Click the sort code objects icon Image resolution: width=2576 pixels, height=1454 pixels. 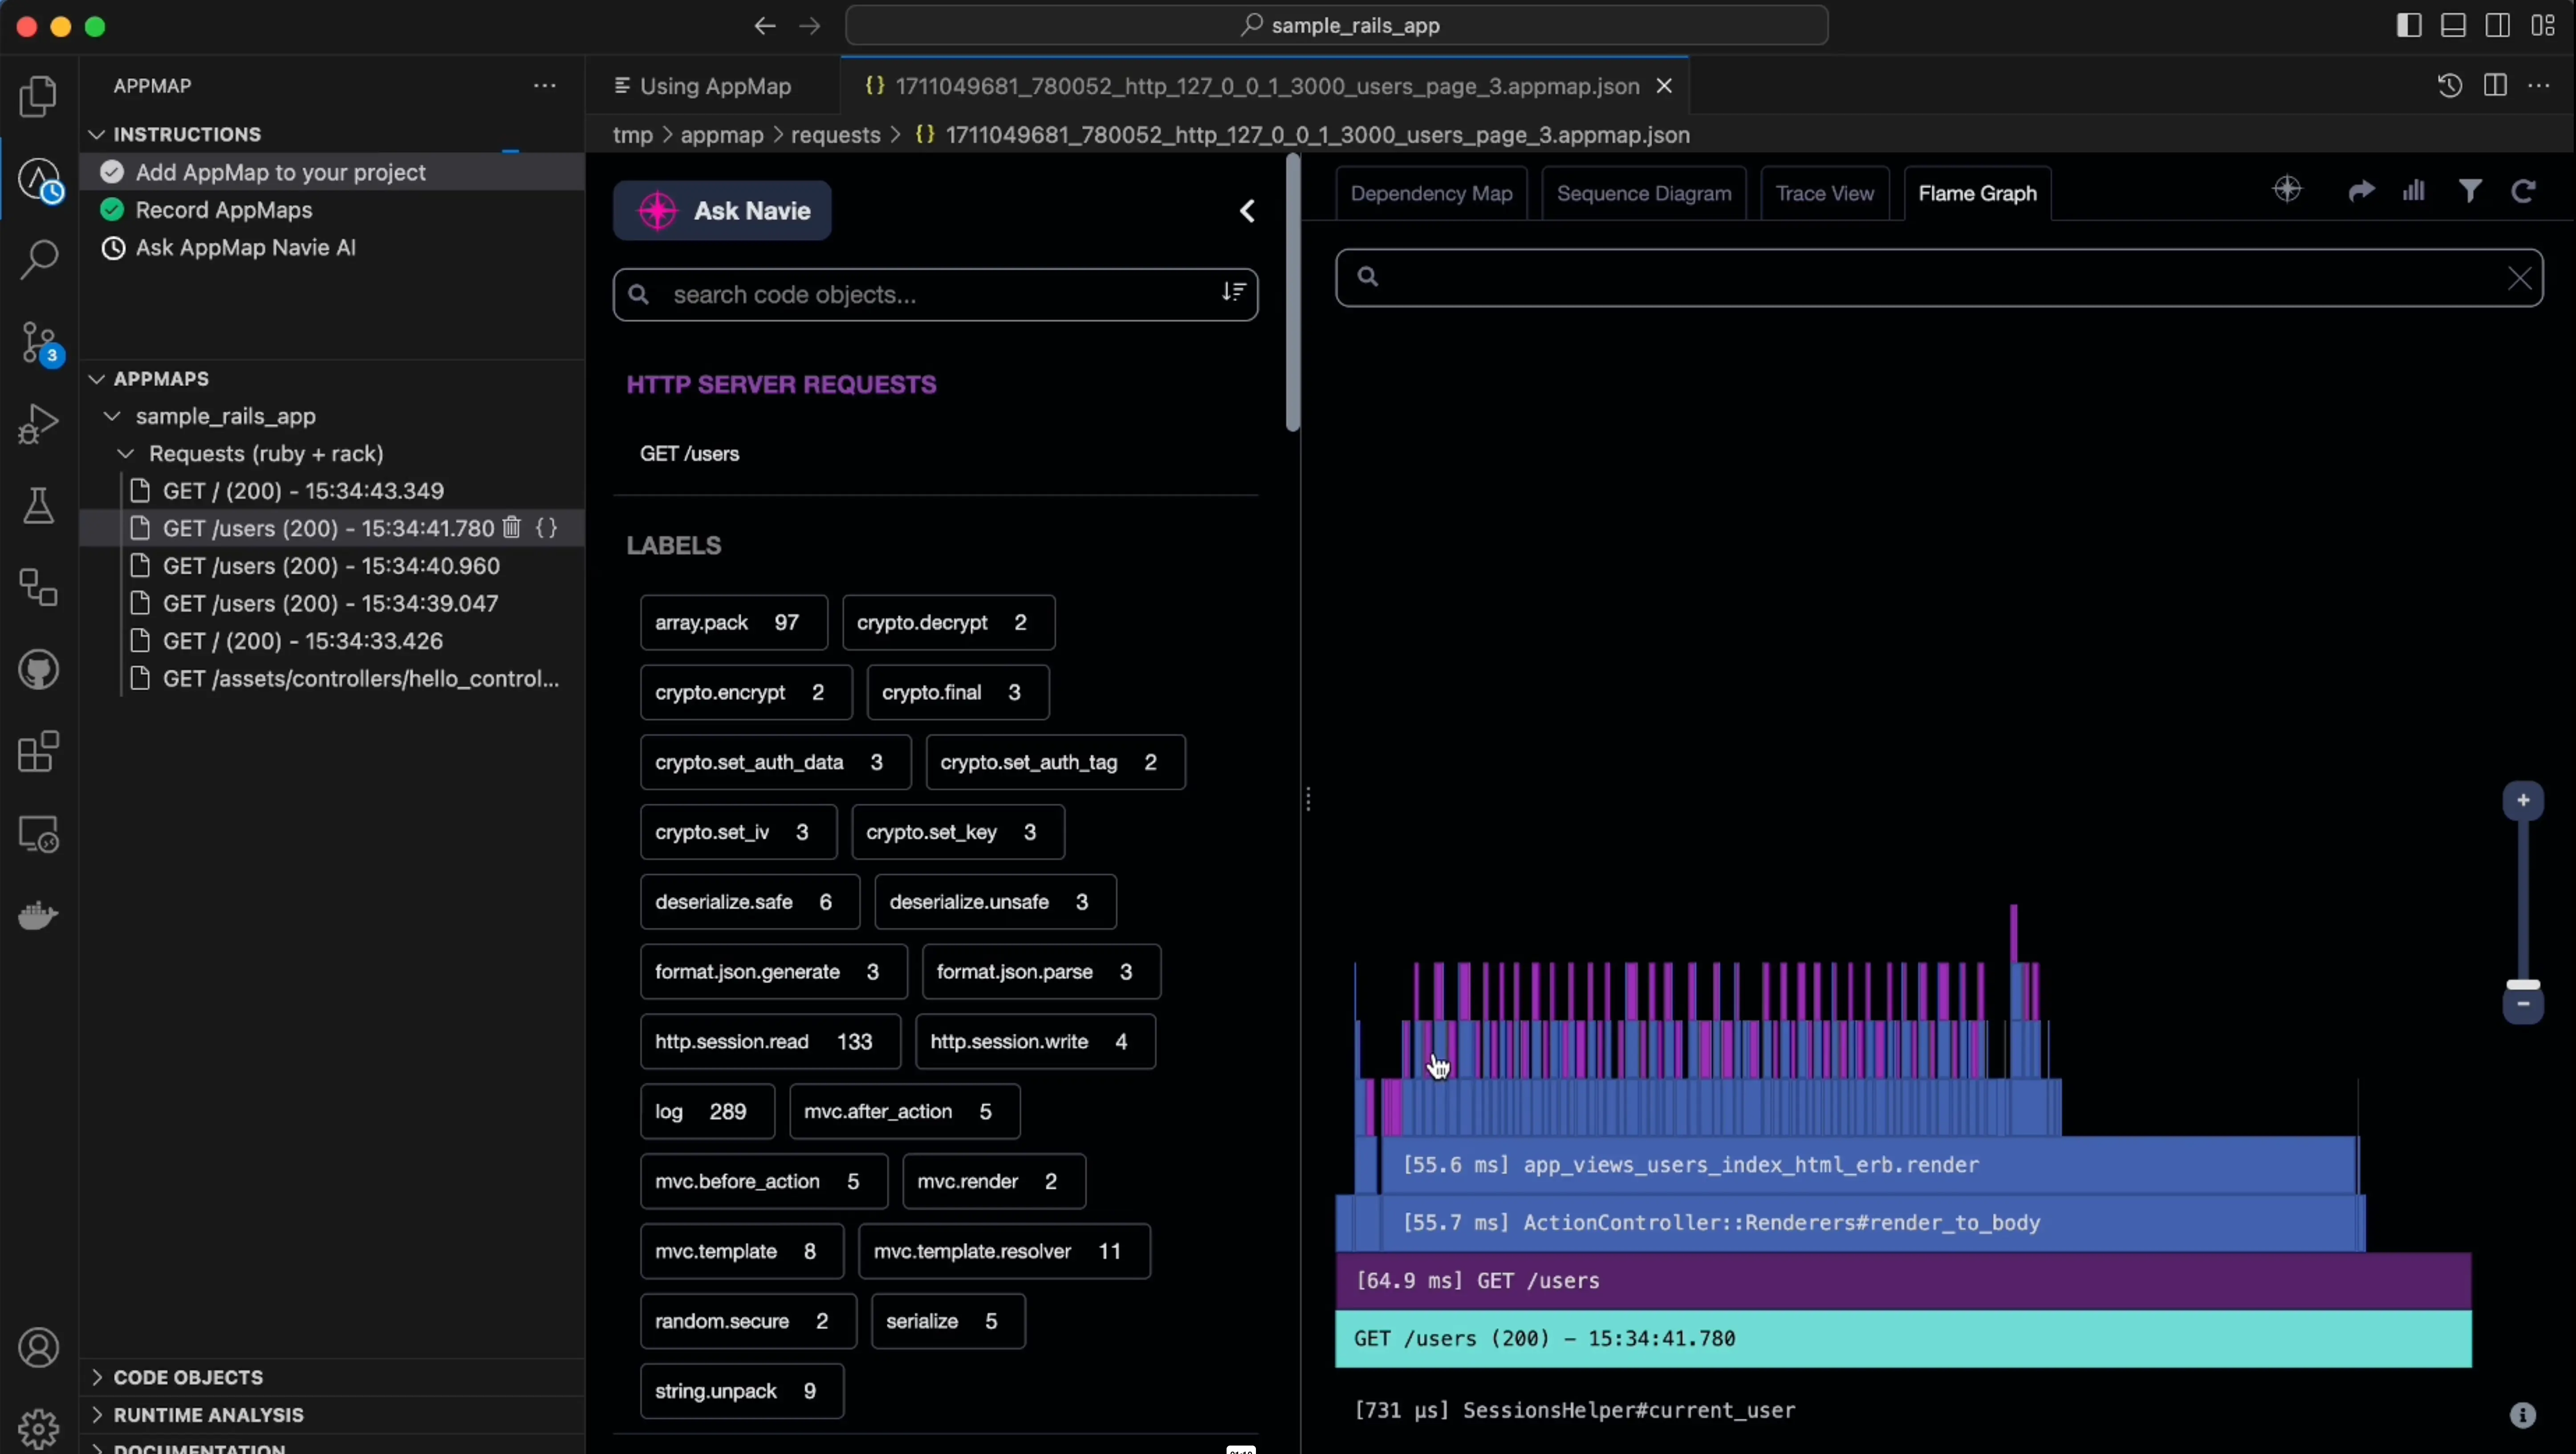1234,292
